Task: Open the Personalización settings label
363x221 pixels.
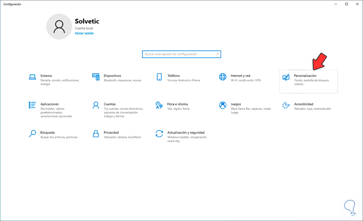Action: pyautogui.click(x=305, y=75)
